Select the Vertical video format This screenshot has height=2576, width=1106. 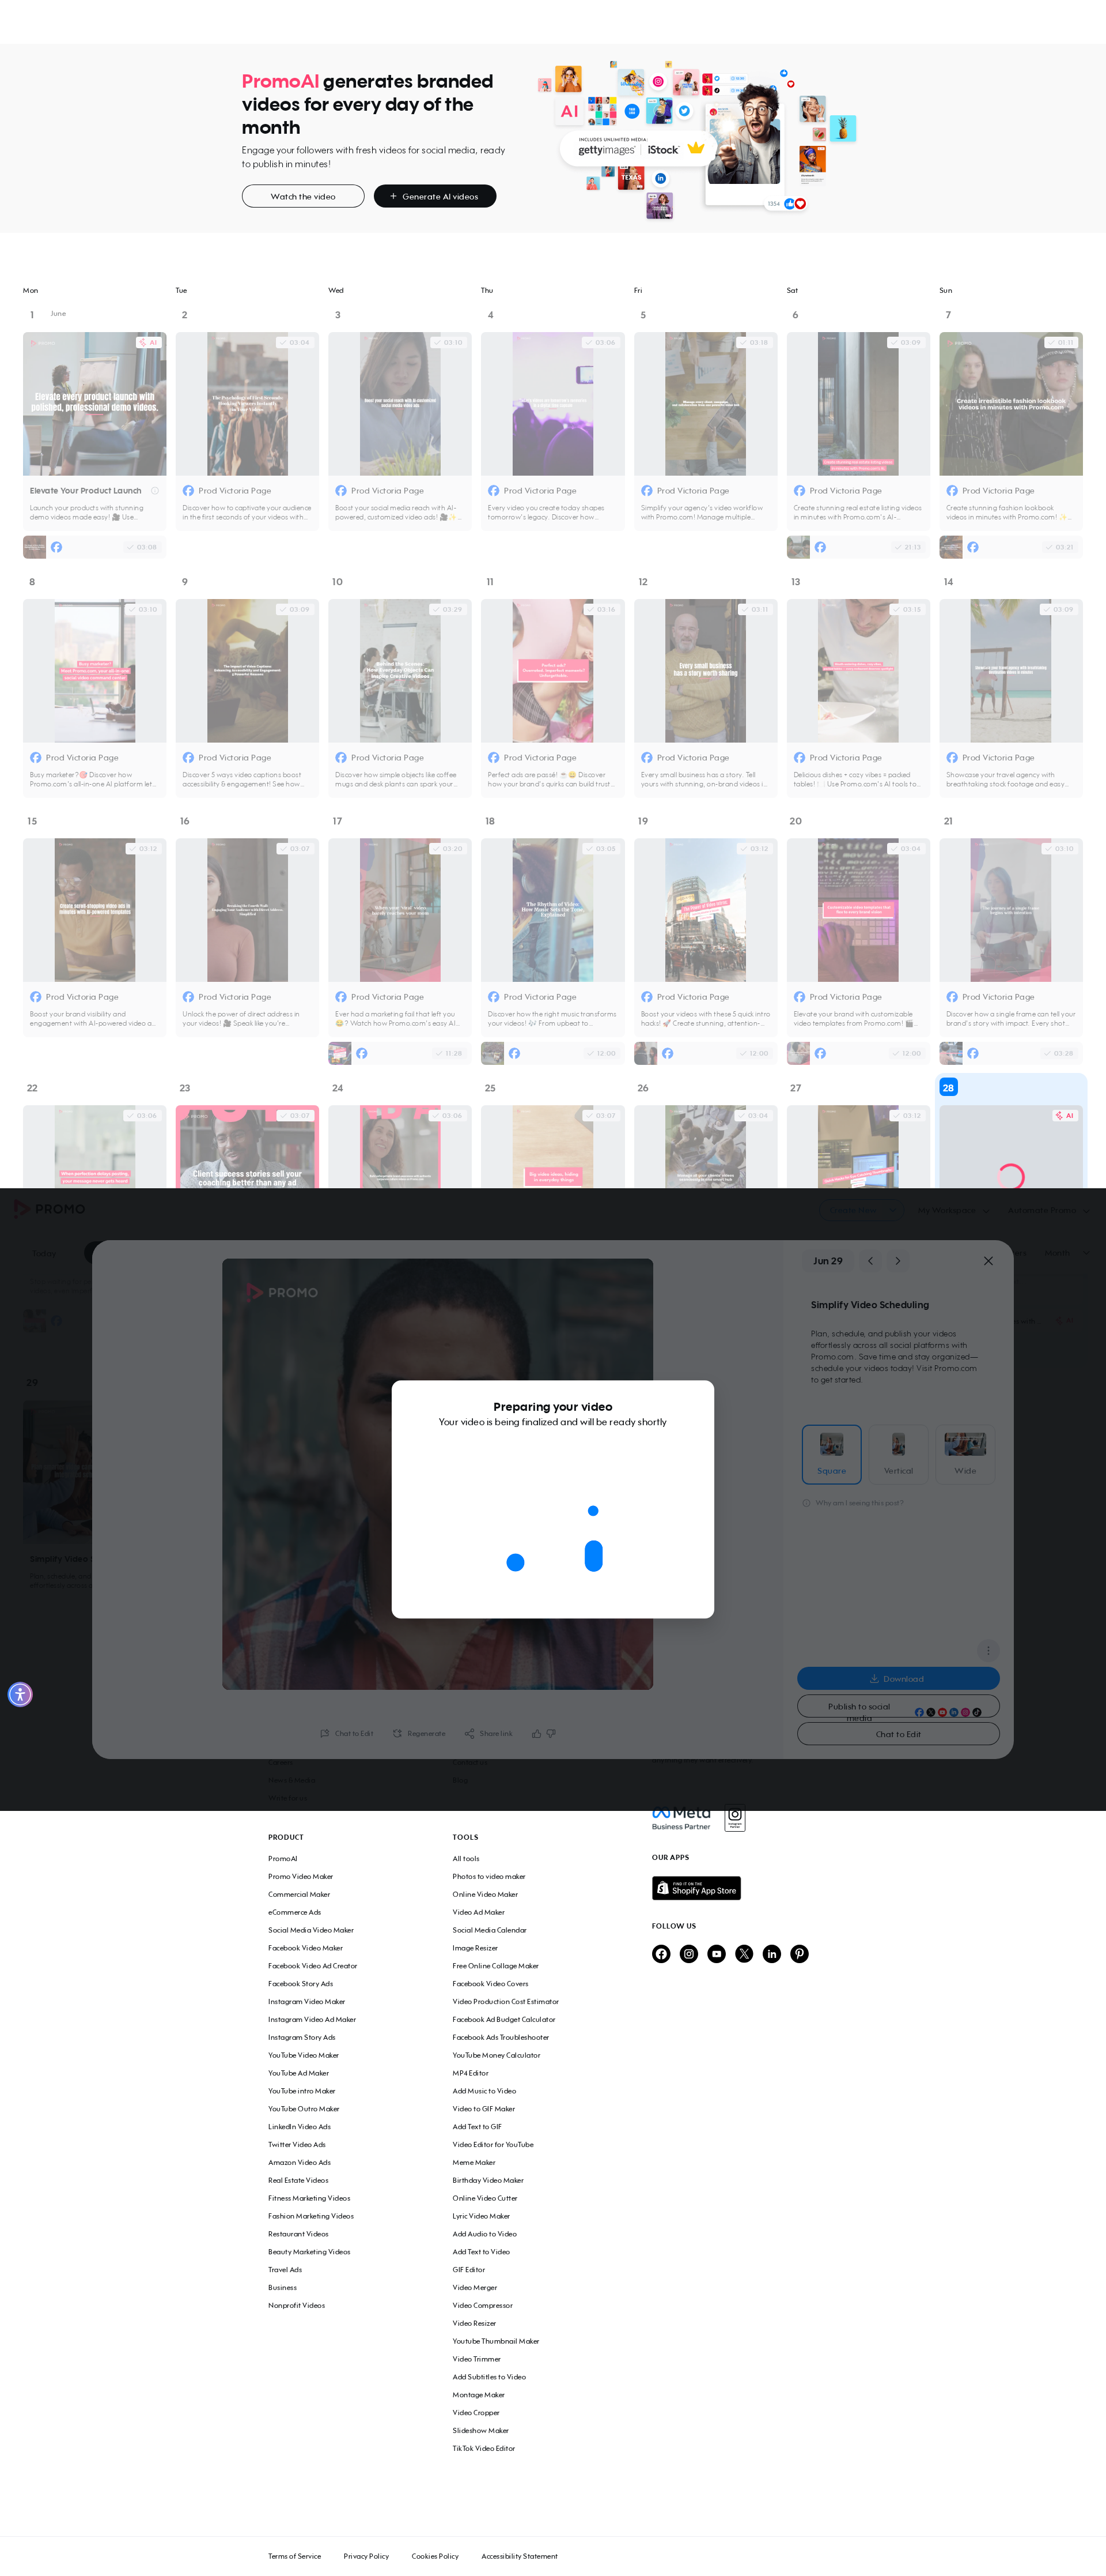pos(898,1454)
